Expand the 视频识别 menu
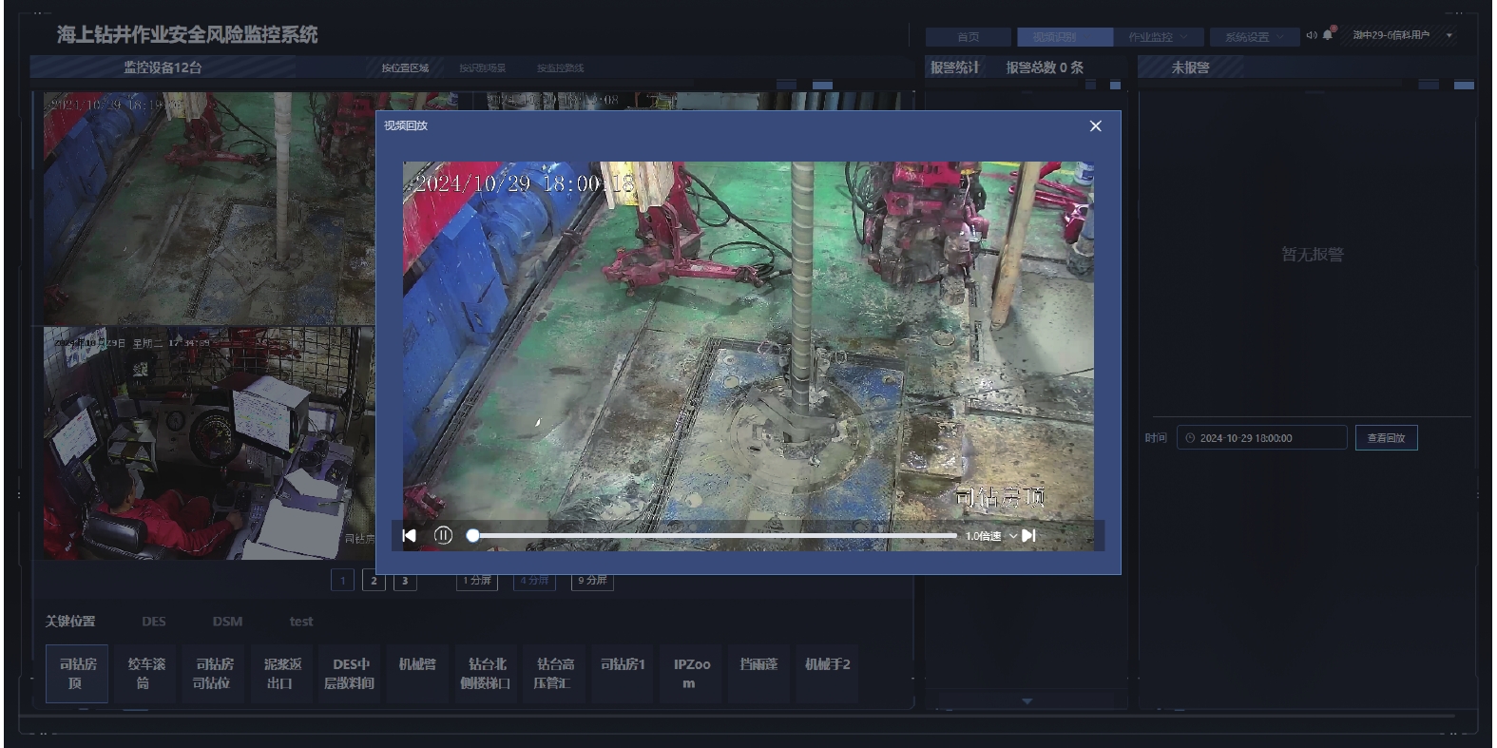The width and height of the screenshot is (1497, 748). (1064, 37)
